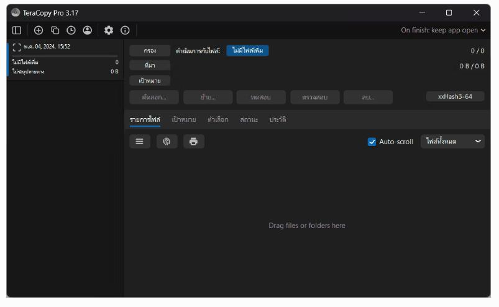Uncheck the Auto-scroll checkbox
499x307 pixels.
pos(372,142)
